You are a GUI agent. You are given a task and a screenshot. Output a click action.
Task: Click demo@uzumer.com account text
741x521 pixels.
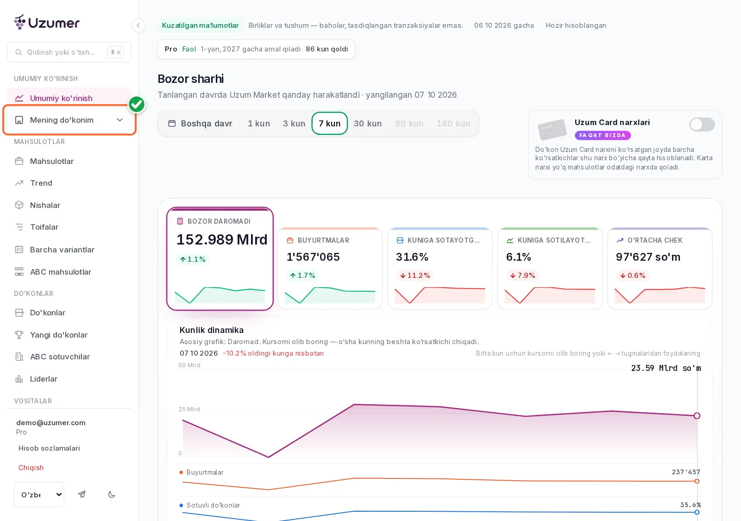point(51,423)
